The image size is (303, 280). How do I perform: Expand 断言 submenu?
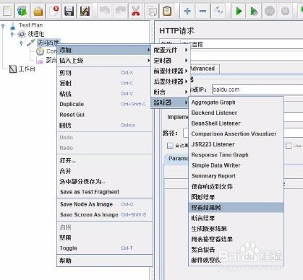(171, 92)
